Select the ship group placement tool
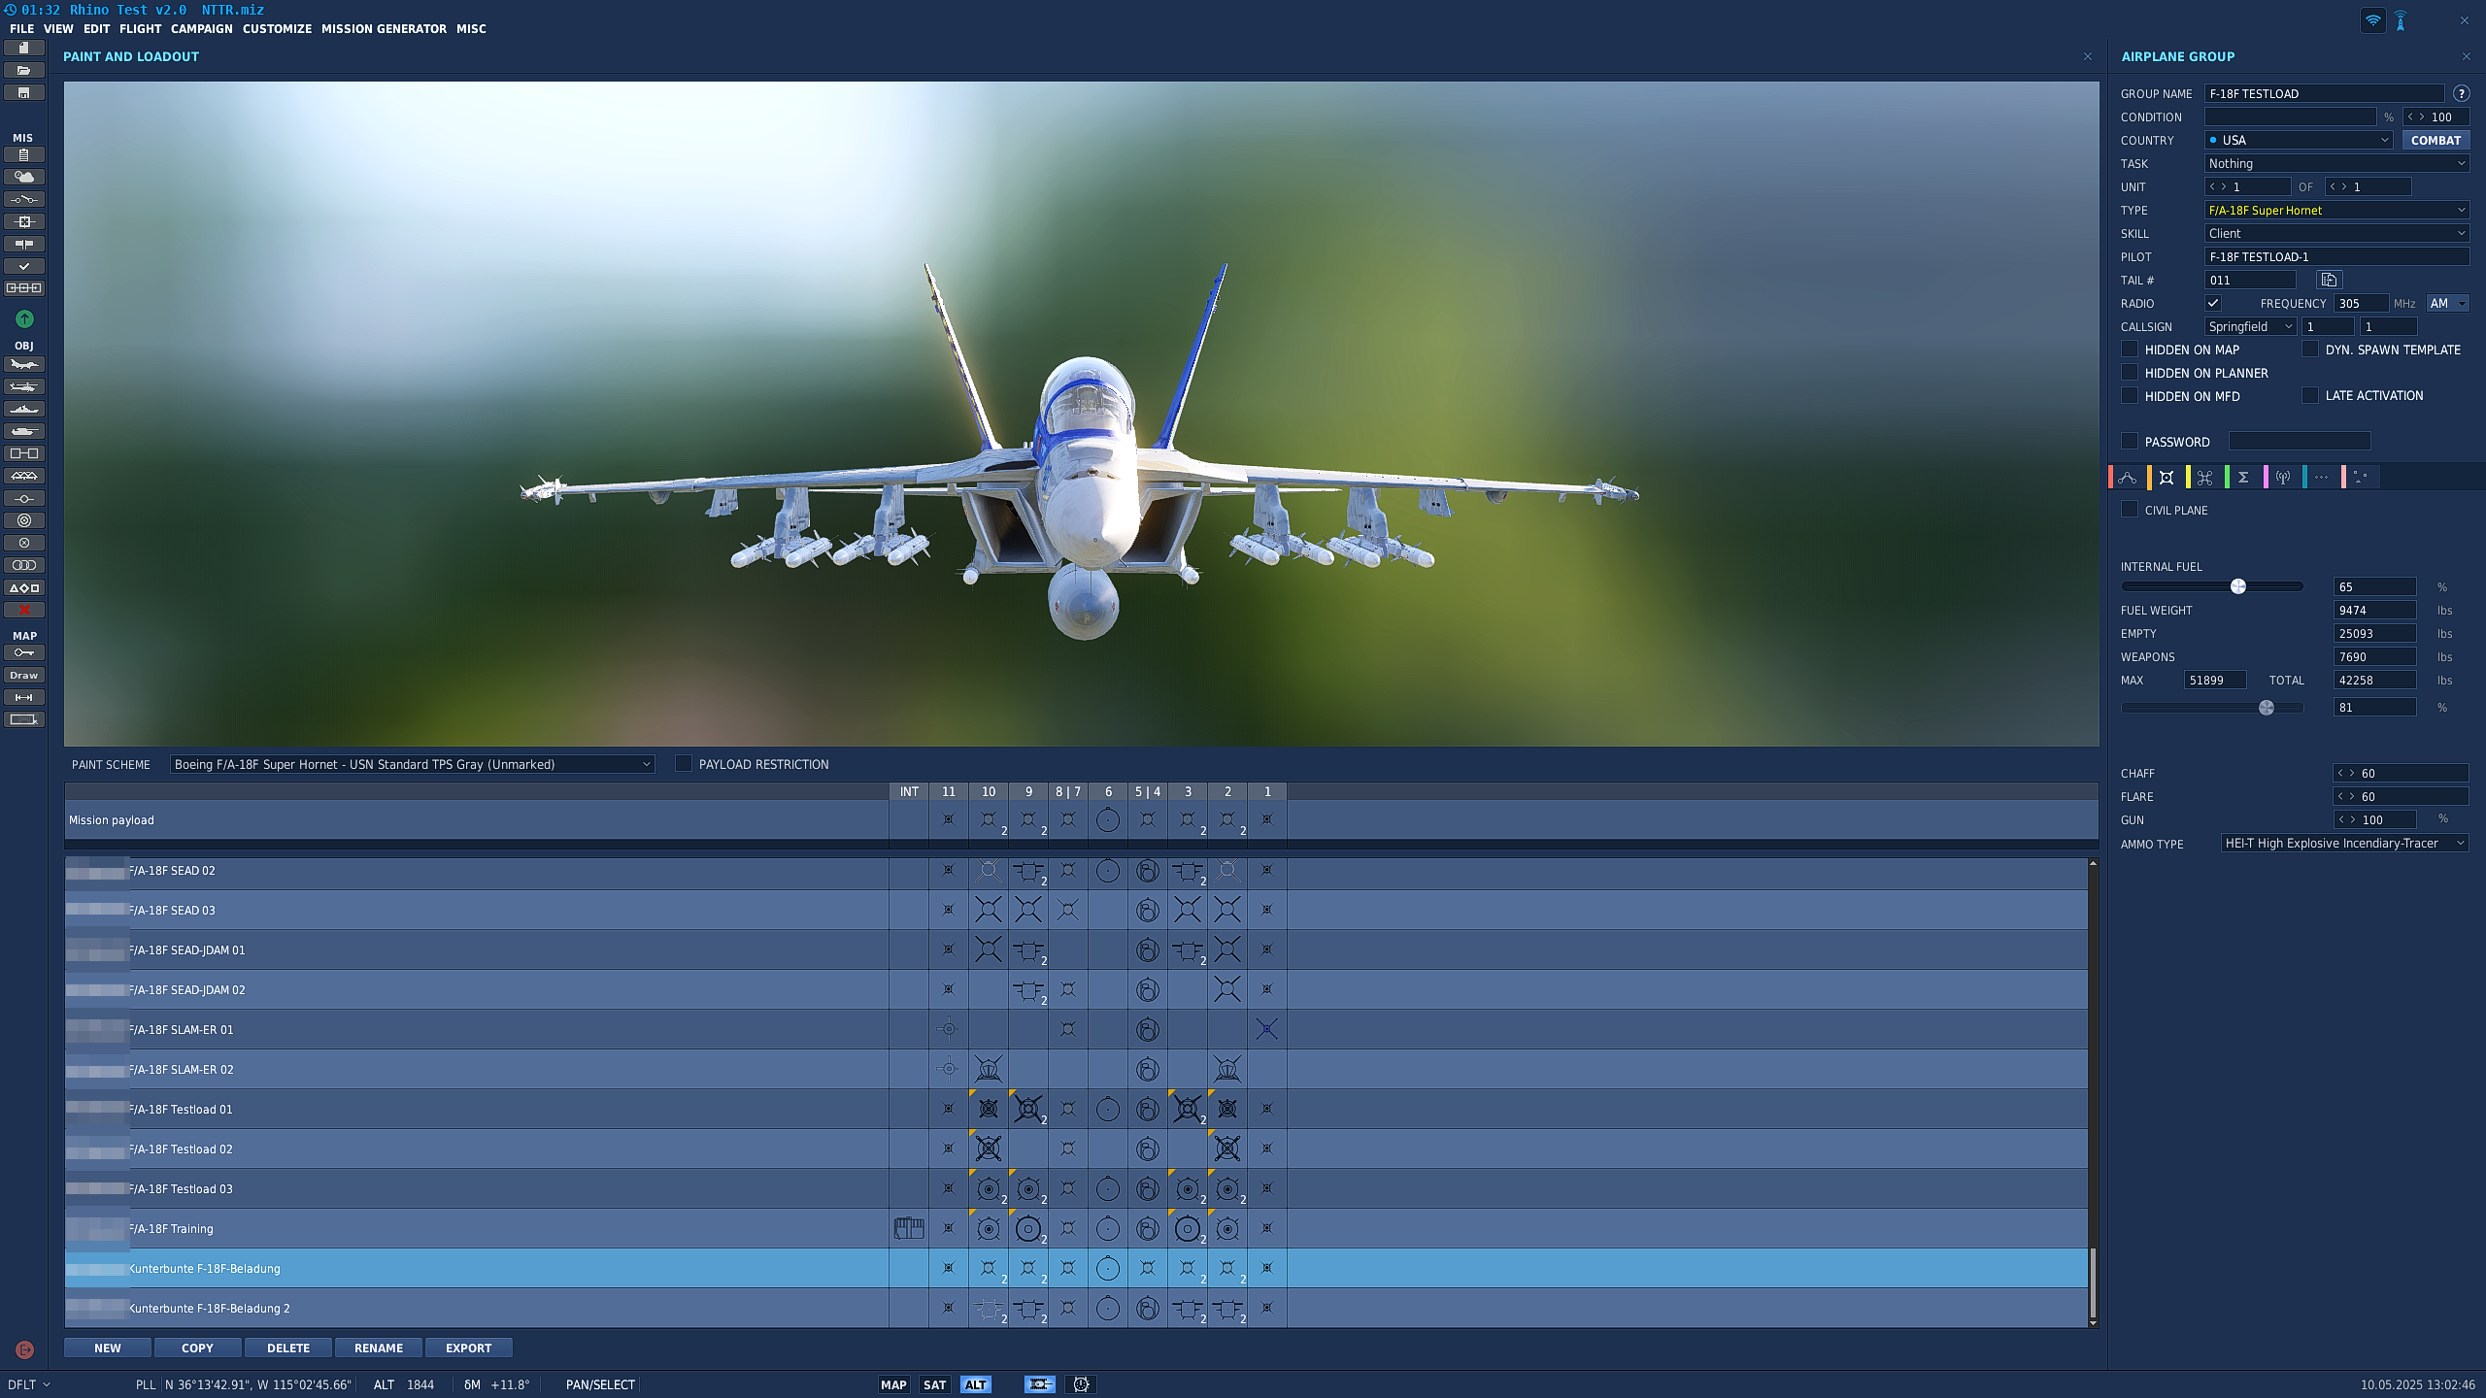2486x1398 pixels. click(x=24, y=409)
